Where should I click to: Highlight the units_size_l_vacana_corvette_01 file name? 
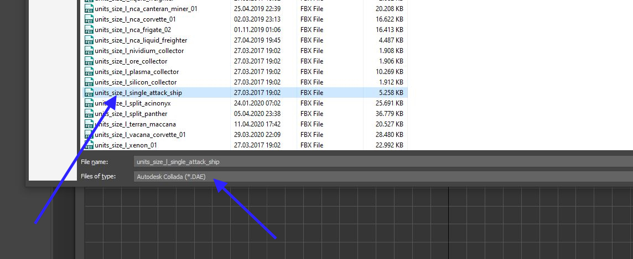tap(140, 135)
